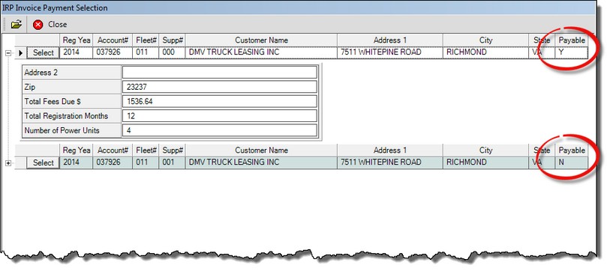Click the Account# 037926 cell in Supp 001 row
Viewport: 607px width, 271px height.
coord(113,162)
